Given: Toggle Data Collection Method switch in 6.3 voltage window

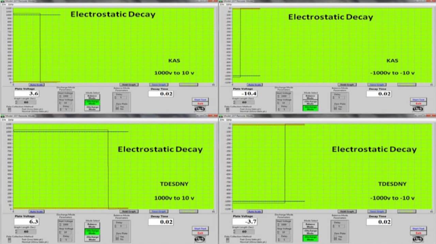Looking at the screenshot, I should coord(10,240).
